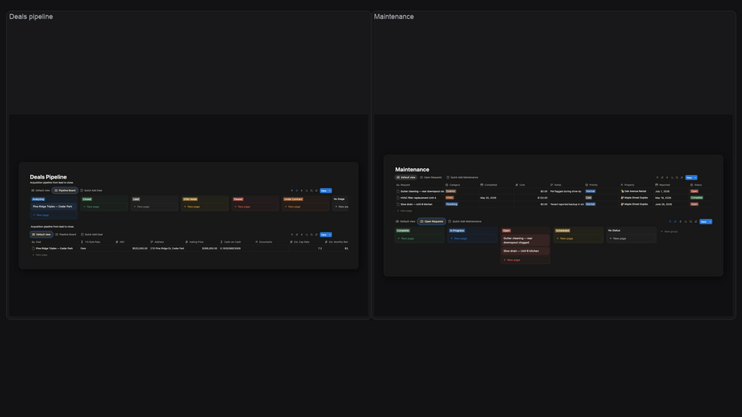Viewport: 742px width, 417px height.
Task: Click Passed column tag
Action: click(x=238, y=199)
